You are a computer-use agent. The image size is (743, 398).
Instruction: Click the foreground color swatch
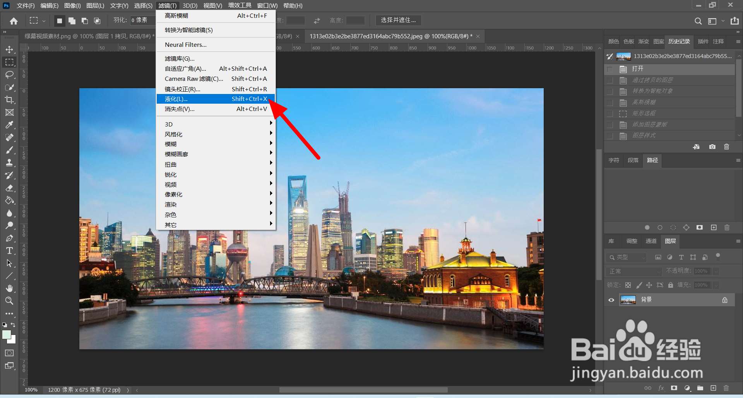[x=7, y=335]
